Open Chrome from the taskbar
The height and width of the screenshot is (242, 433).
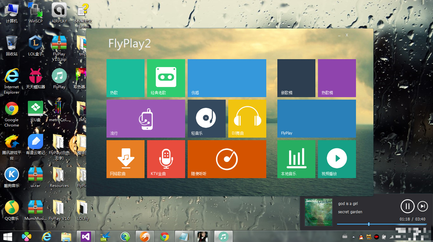coord(164,236)
